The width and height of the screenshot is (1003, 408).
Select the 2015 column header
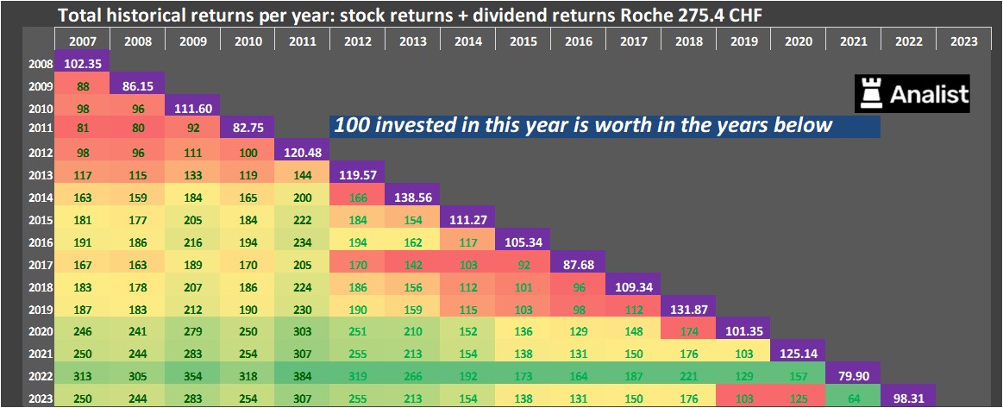(523, 41)
